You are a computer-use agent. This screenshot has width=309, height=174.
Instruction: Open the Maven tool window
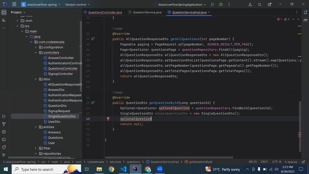(305, 20)
